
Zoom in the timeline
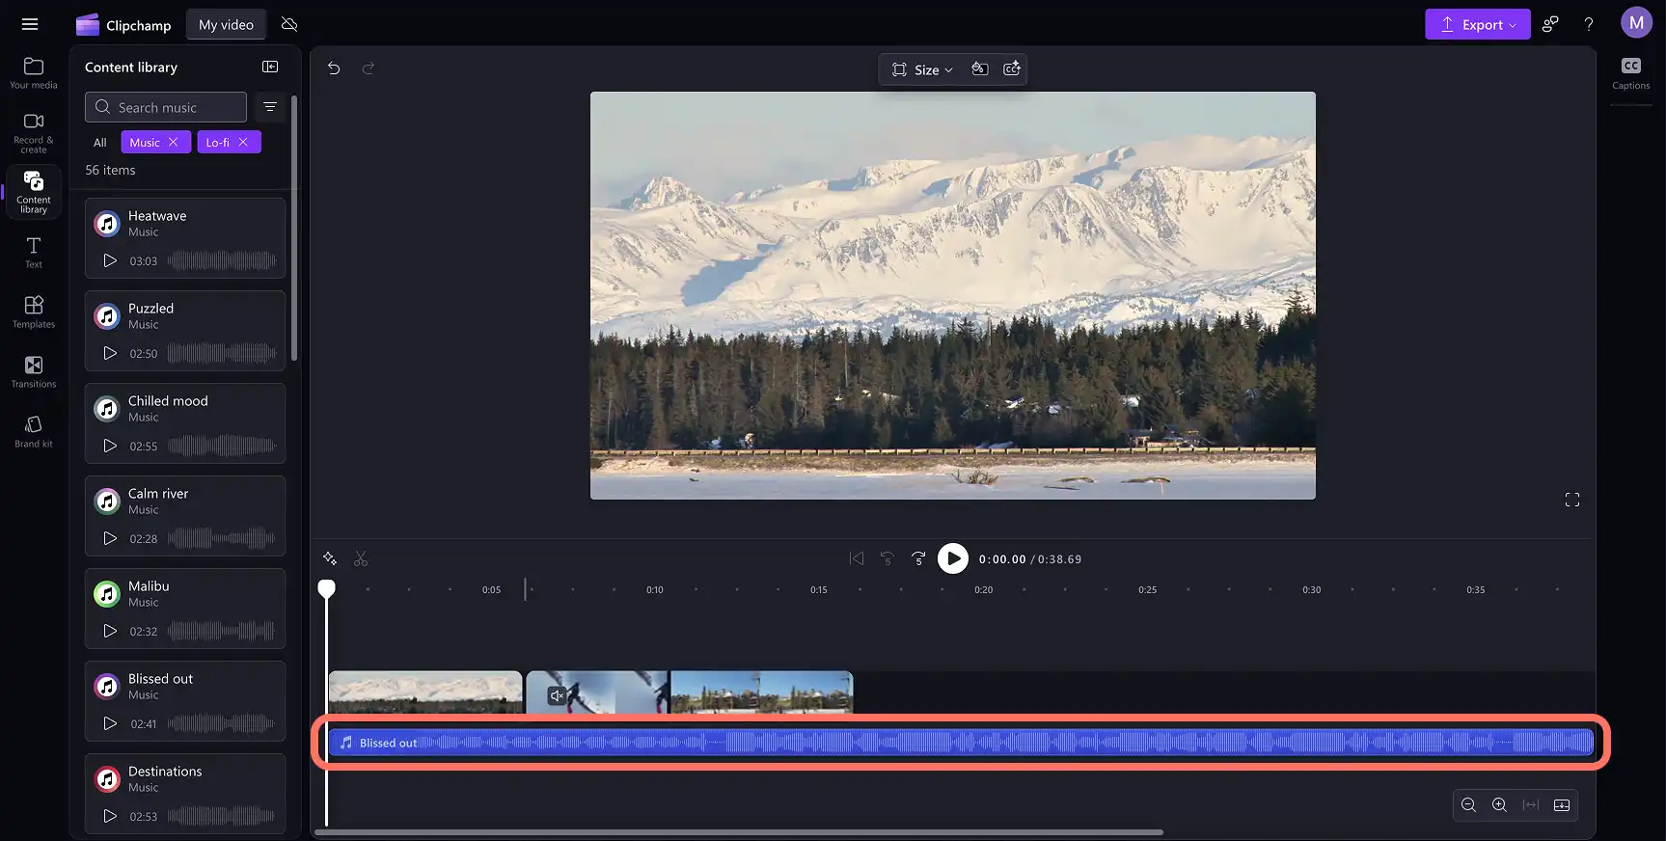[1499, 805]
